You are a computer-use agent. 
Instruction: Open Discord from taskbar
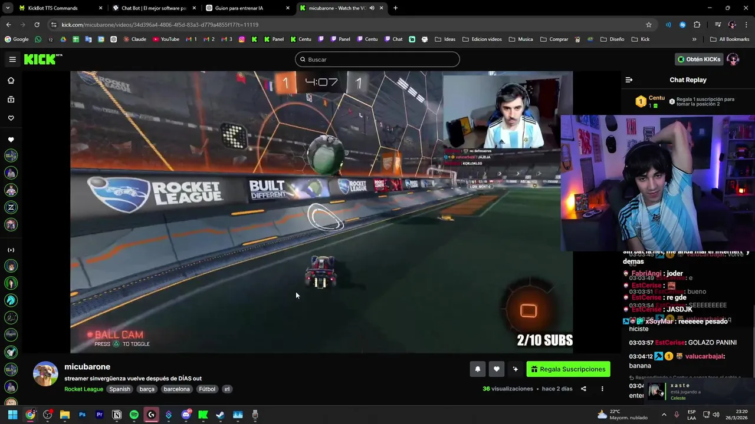pyautogui.click(x=186, y=415)
